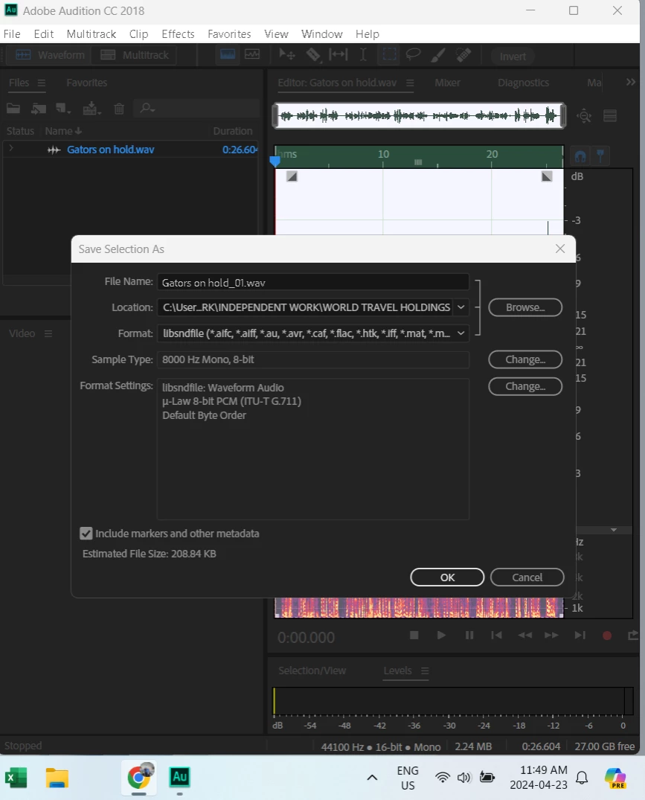Click the Files panel search field
Image resolution: width=645 pixels, height=800 pixels.
pos(197,108)
